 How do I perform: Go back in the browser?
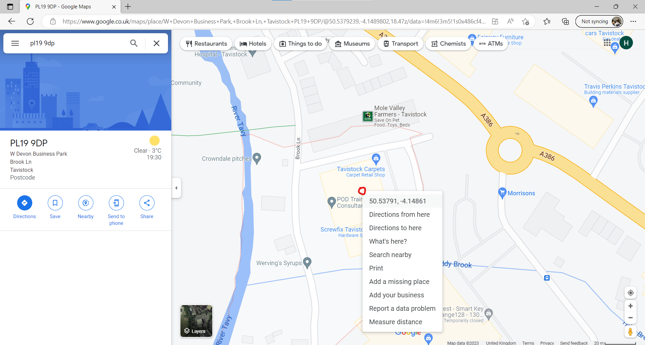click(12, 21)
